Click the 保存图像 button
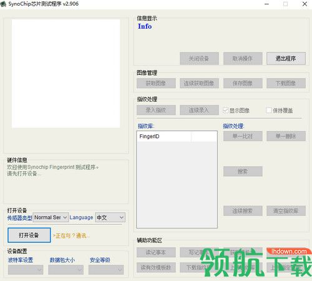 tap(243, 83)
